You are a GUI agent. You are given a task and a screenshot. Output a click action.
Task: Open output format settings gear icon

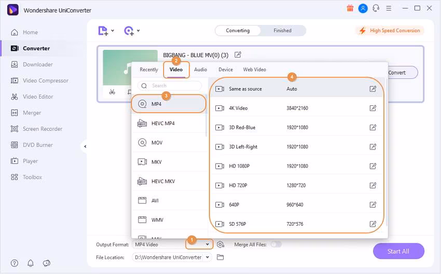click(x=220, y=244)
